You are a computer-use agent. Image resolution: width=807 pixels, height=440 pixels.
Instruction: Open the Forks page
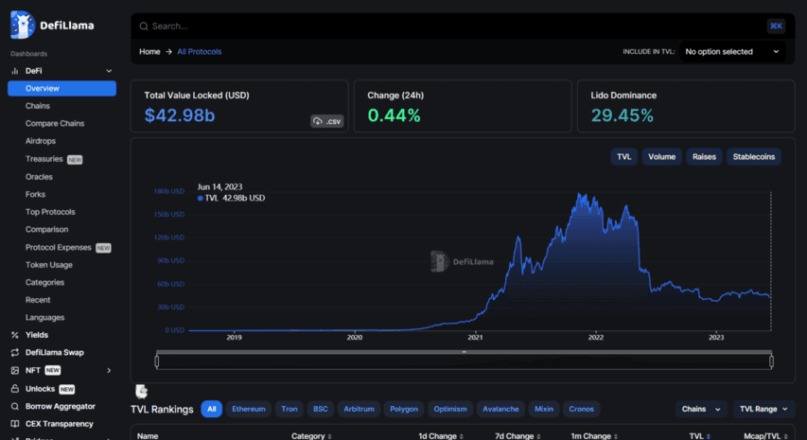coord(36,195)
